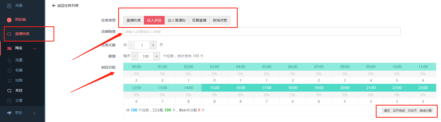Select the 观看直播 task type tab
The width and height of the screenshot is (441, 122).
coord(199,20)
